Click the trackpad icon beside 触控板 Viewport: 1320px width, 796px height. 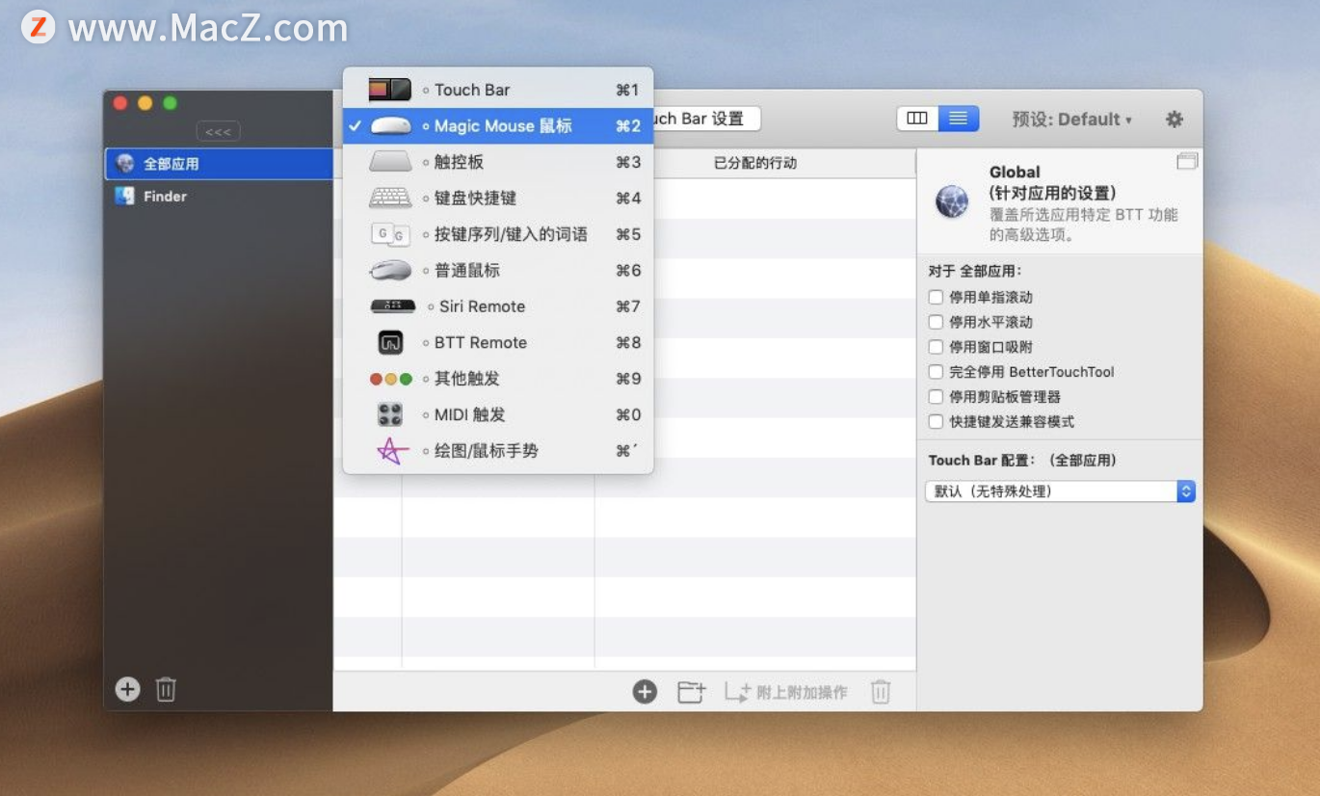click(x=390, y=162)
